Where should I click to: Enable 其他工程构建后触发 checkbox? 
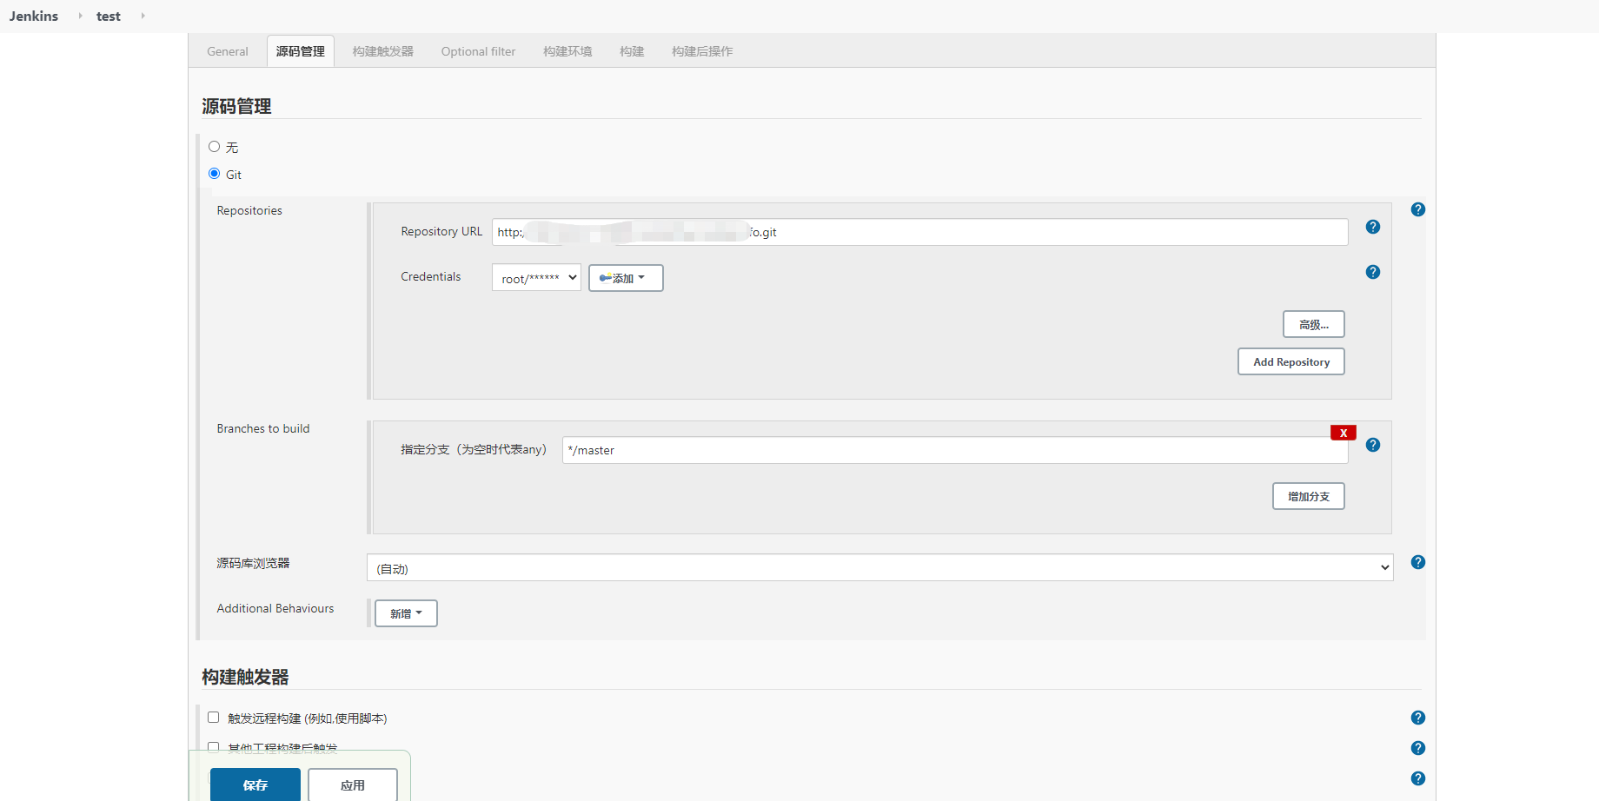tap(213, 747)
